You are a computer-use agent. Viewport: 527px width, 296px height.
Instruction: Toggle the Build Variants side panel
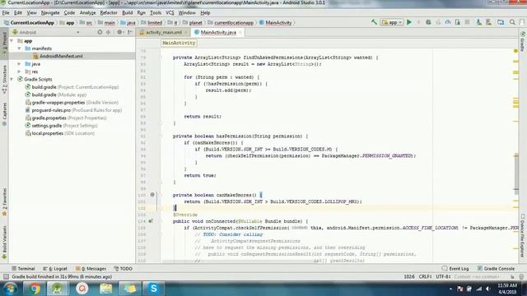[x=4, y=243]
